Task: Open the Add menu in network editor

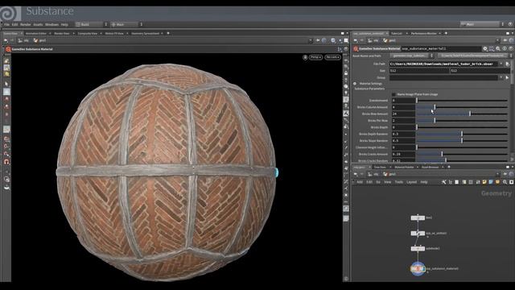Action: [x=360, y=182]
